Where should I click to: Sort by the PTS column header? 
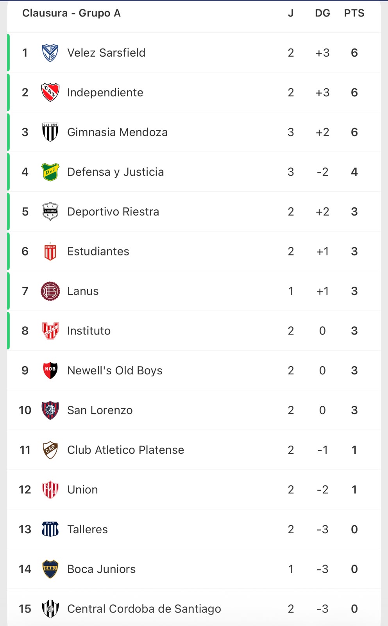pos(354,13)
